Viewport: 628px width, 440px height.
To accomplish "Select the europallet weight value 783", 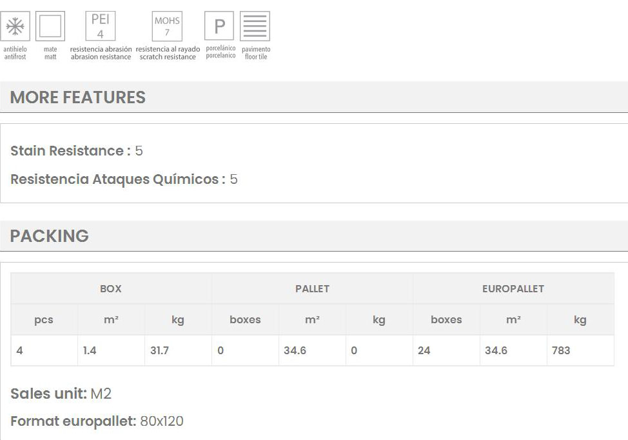I will click(x=561, y=351).
